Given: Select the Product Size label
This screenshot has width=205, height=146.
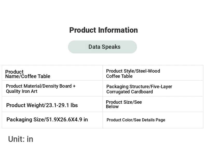Looking at the screenshot, I should tap(119, 102).
